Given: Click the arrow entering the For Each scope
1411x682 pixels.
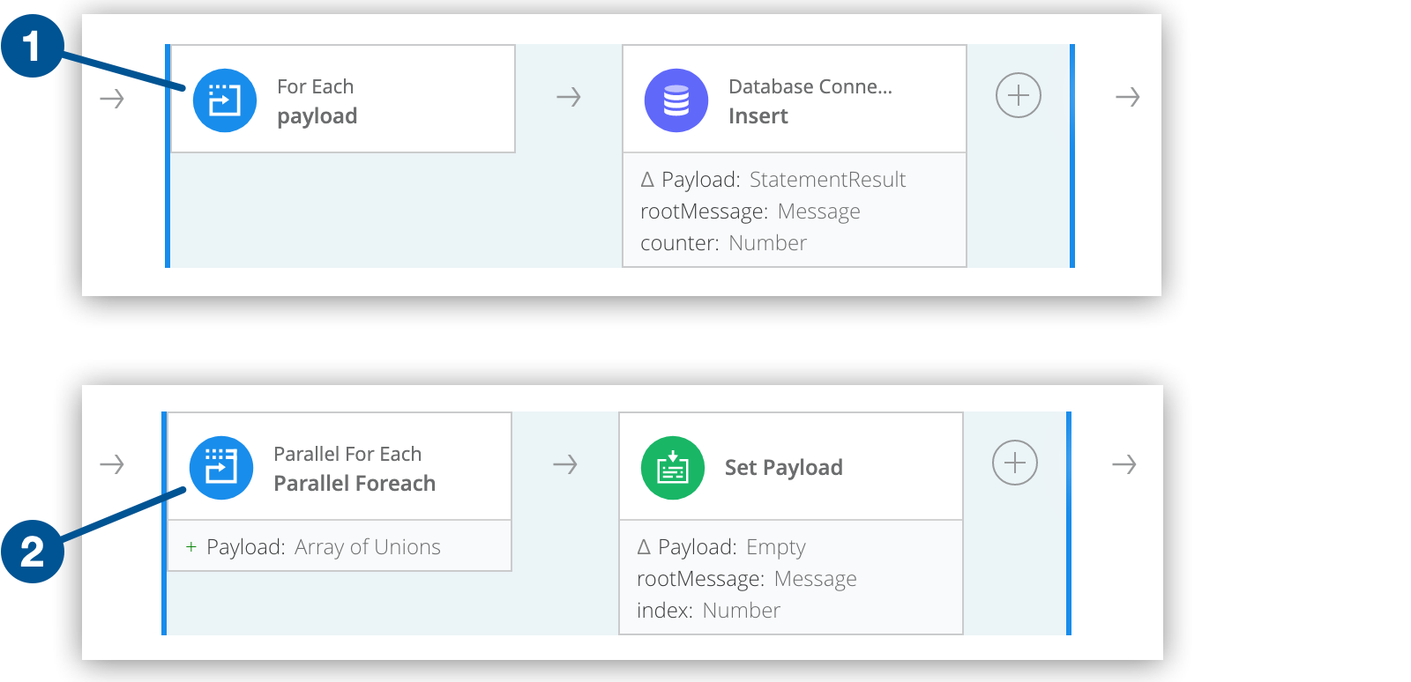Looking at the screenshot, I should pos(112,99).
